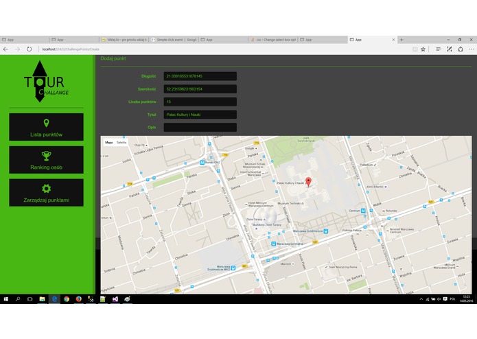This screenshot has height=339, width=477.
Task: Click Rondo ONZ metro icon on map
Action: point(202,163)
